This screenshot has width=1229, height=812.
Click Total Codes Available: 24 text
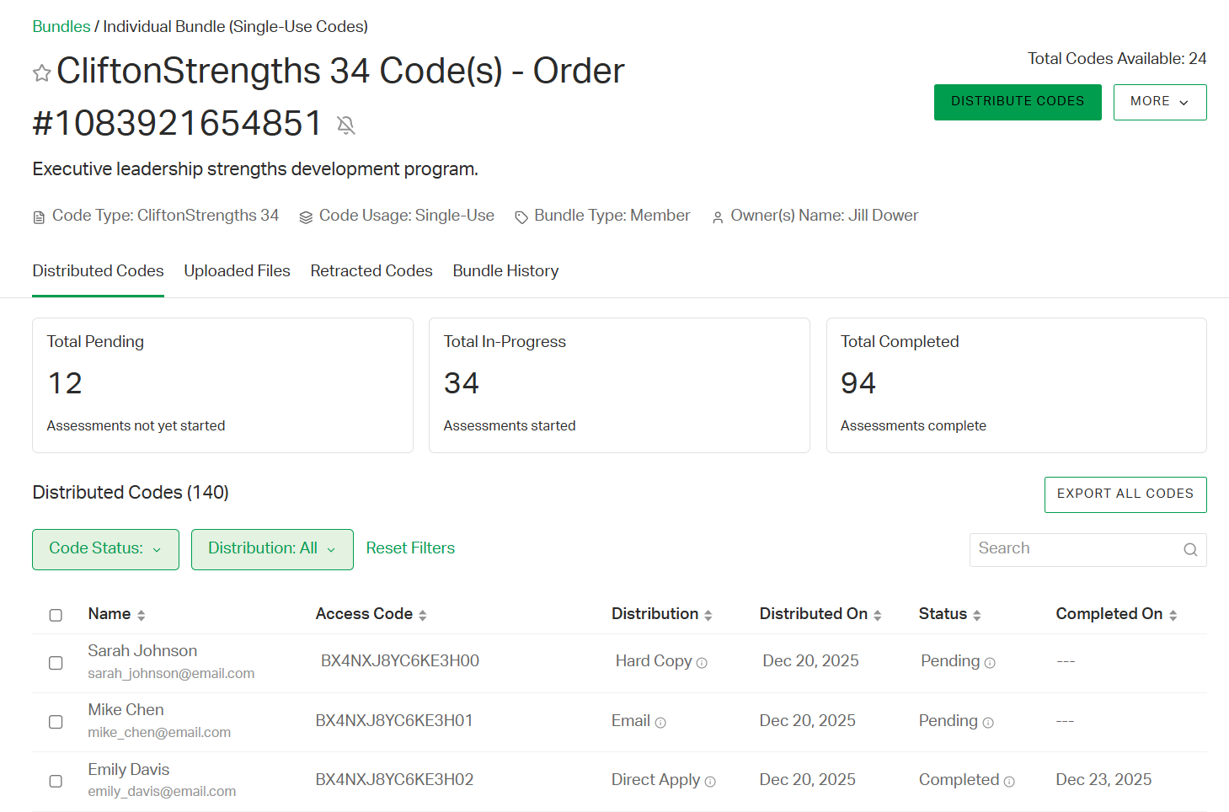pos(1117,59)
